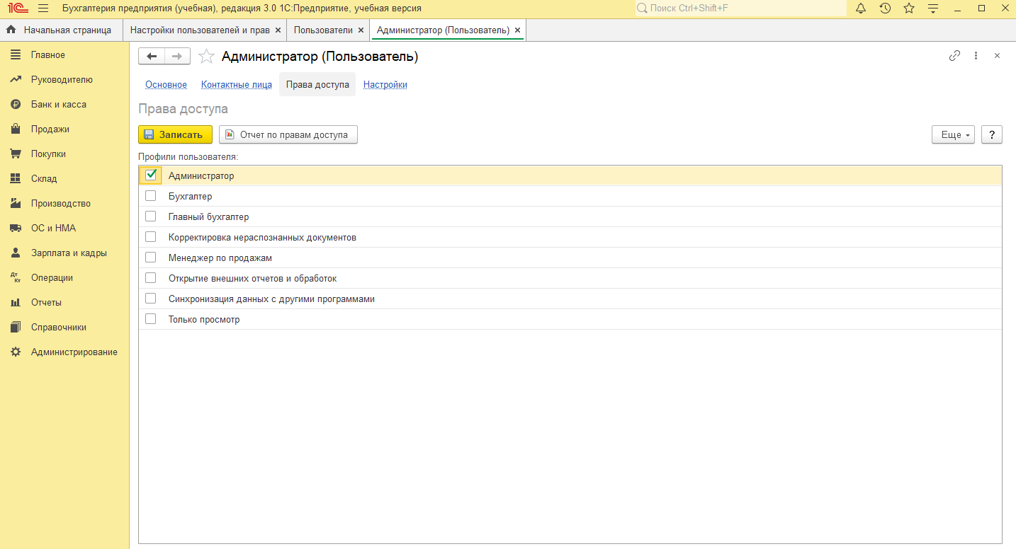Add Администратор form to favorites star
Screen dimensions: 1016x549
click(x=206, y=57)
